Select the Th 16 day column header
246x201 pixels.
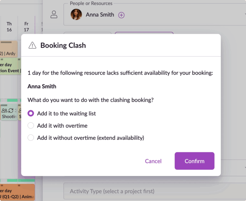click(9, 27)
